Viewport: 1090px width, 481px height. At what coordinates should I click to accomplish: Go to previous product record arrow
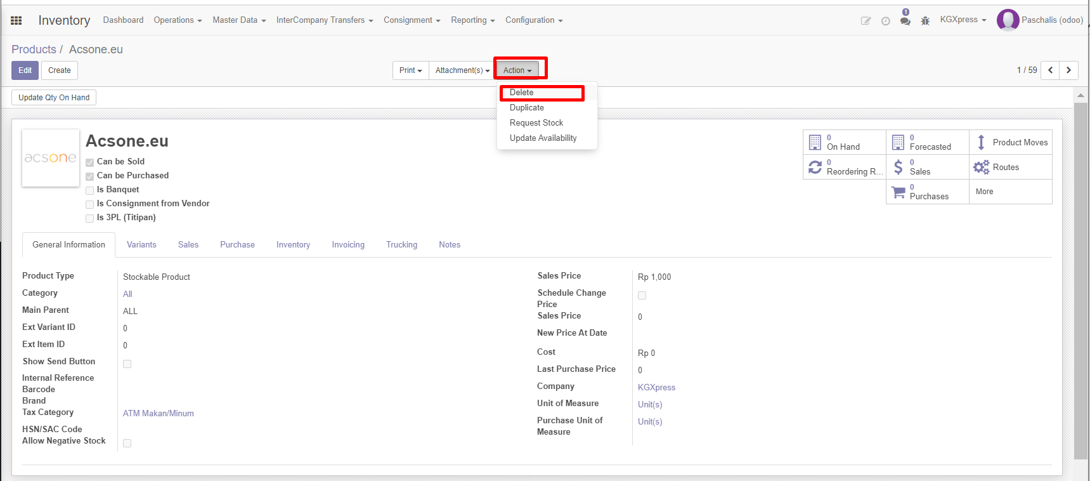click(1050, 70)
